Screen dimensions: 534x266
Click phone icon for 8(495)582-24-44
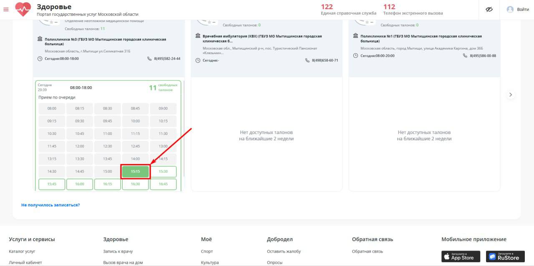[x=149, y=59]
